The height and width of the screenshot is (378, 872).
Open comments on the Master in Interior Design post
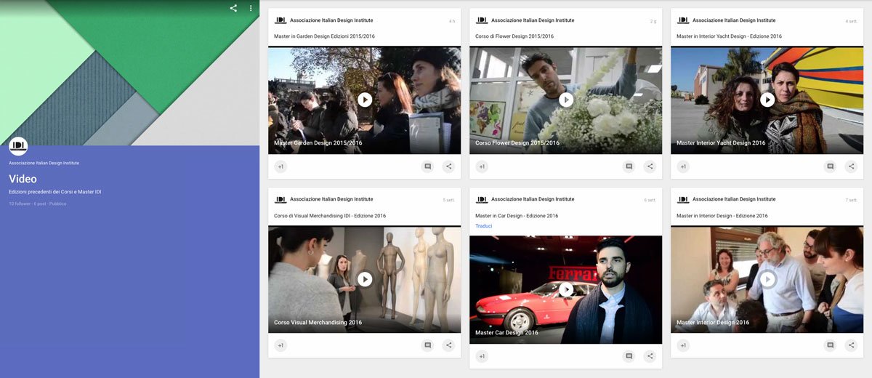[830, 345]
